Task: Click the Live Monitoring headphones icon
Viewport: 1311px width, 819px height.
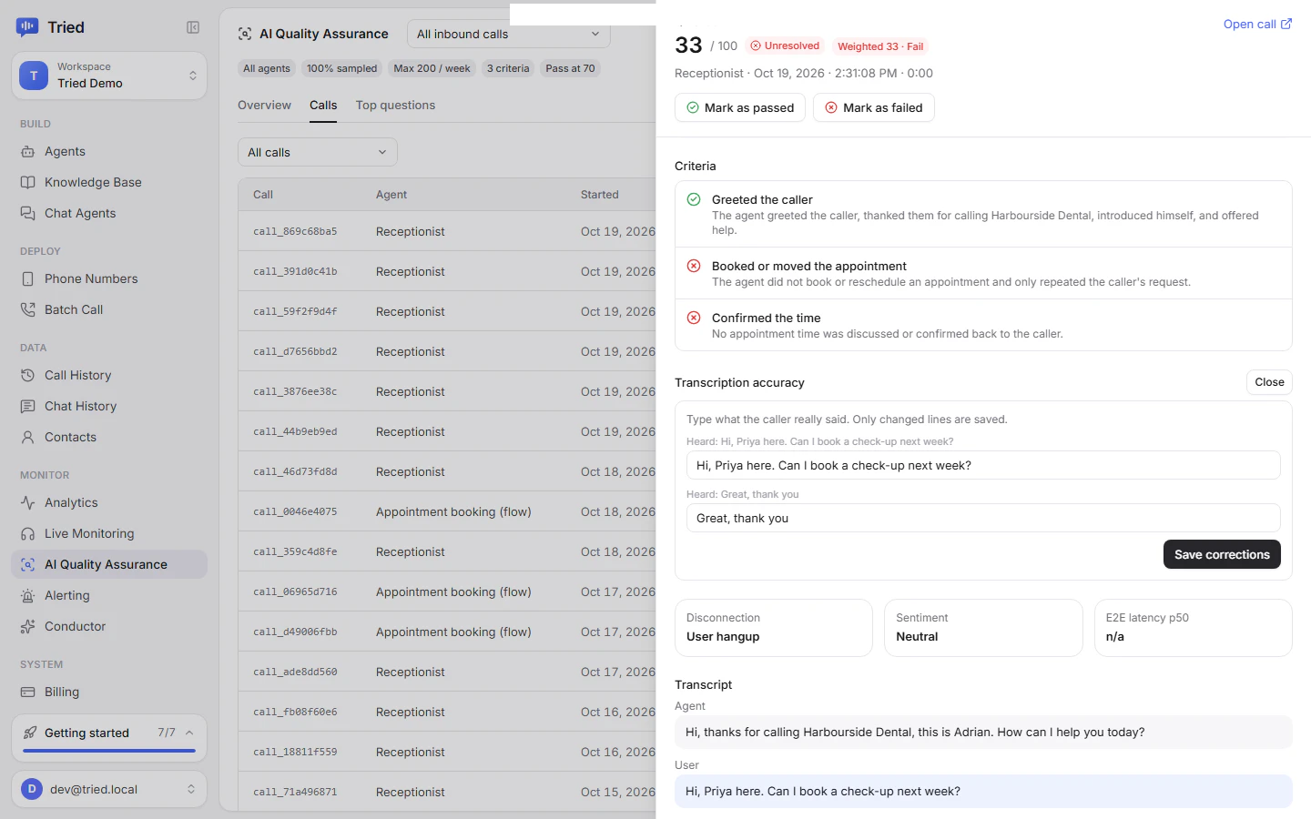Action: (x=28, y=533)
